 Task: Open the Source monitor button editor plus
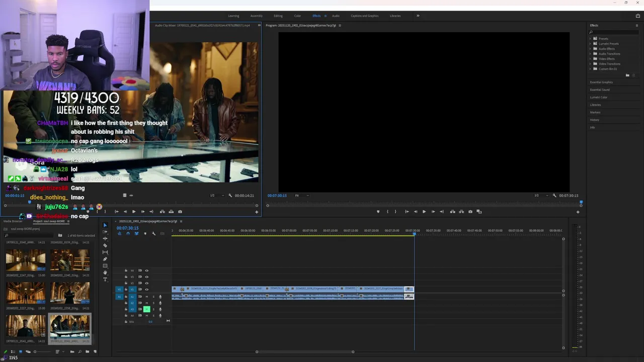click(x=257, y=212)
